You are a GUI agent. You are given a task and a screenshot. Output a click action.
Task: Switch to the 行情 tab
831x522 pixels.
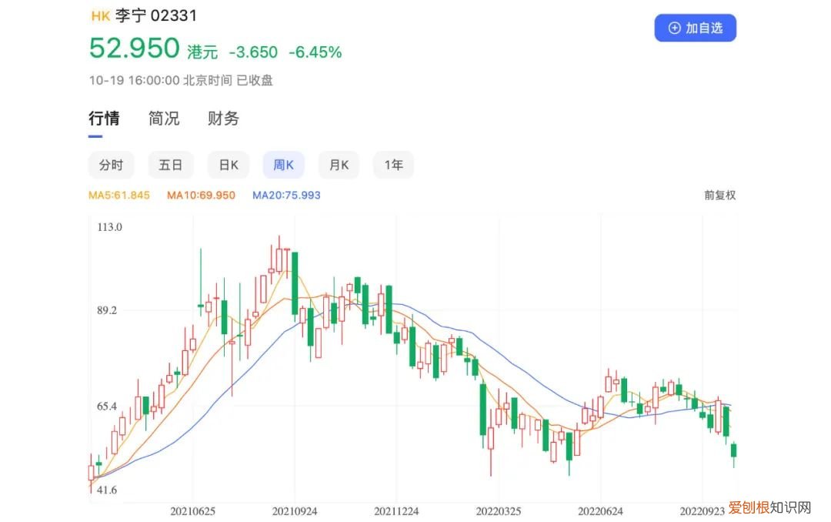click(x=104, y=119)
